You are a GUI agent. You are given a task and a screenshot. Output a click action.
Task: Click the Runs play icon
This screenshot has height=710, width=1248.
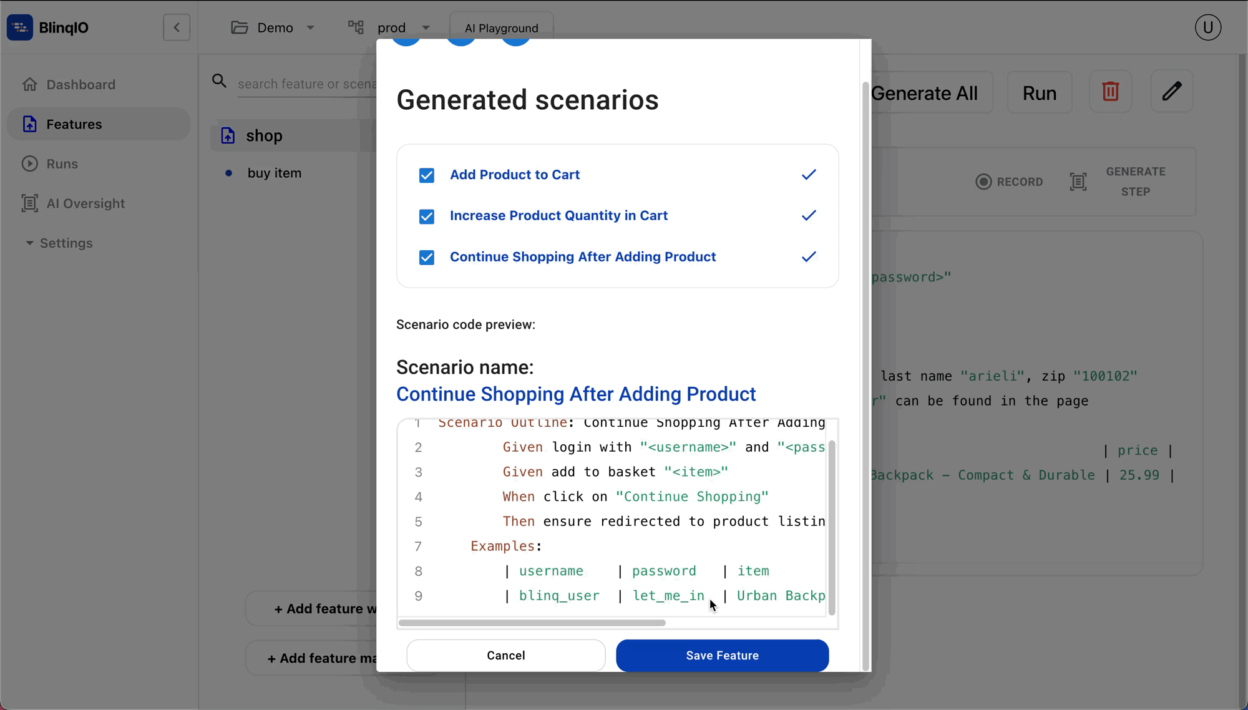[29, 163]
